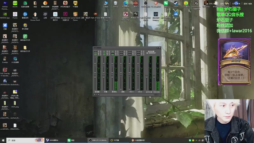
Task: Click the 点金箭 Hearthstone card overlay
Action: [234, 62]
